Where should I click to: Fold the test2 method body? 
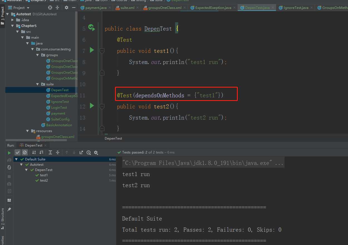click(102, 107)
